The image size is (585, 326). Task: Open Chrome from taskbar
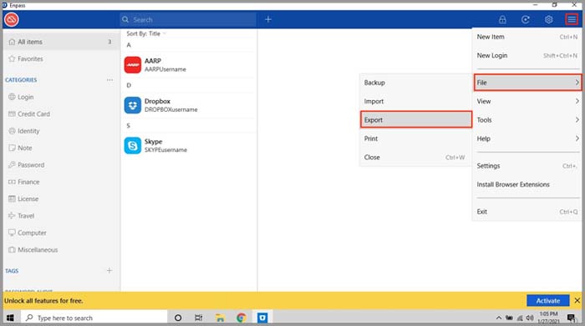(x=241, y=318)
